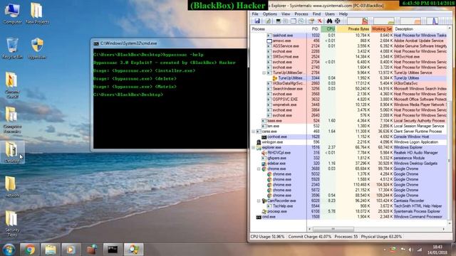456x256 pixels.
Task: Click 'Physical Usage: 63.20%' in status bar
Action: 381,237
